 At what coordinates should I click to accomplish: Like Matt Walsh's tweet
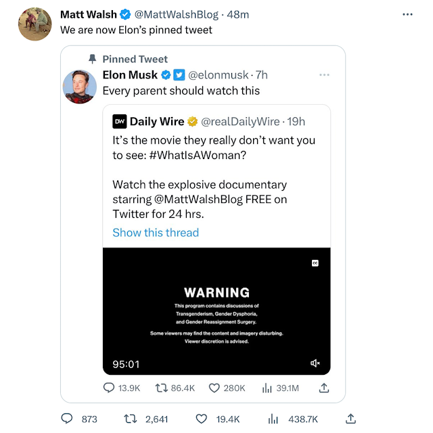tap(201, 419)
